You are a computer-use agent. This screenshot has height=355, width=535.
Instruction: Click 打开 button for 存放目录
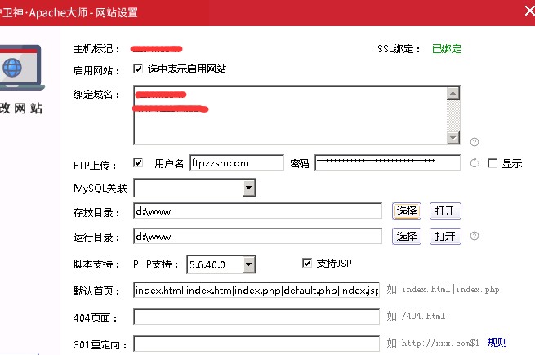point(445,211)
